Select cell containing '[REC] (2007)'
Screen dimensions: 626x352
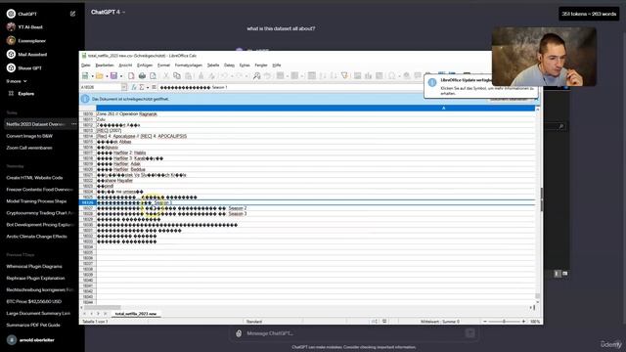pos(315,130)
